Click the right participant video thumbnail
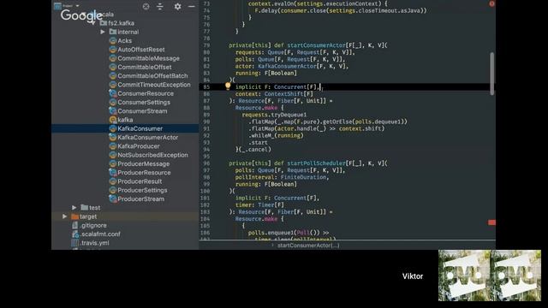Viewport: 548px width, 308px height. [515, 275]
